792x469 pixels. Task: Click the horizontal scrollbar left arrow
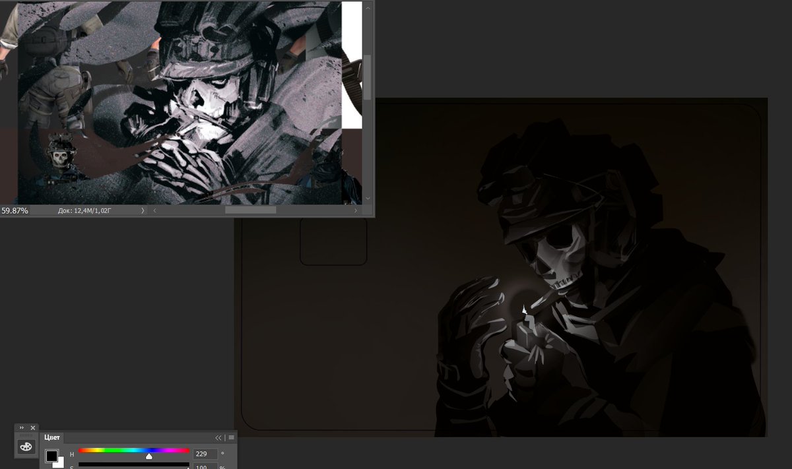[x=155, y=210]
